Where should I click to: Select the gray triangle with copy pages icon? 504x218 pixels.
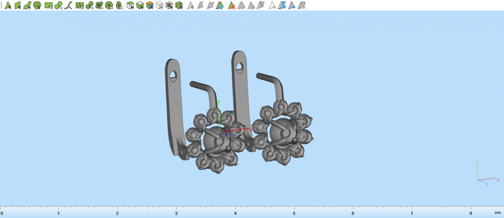coord(251,5)
